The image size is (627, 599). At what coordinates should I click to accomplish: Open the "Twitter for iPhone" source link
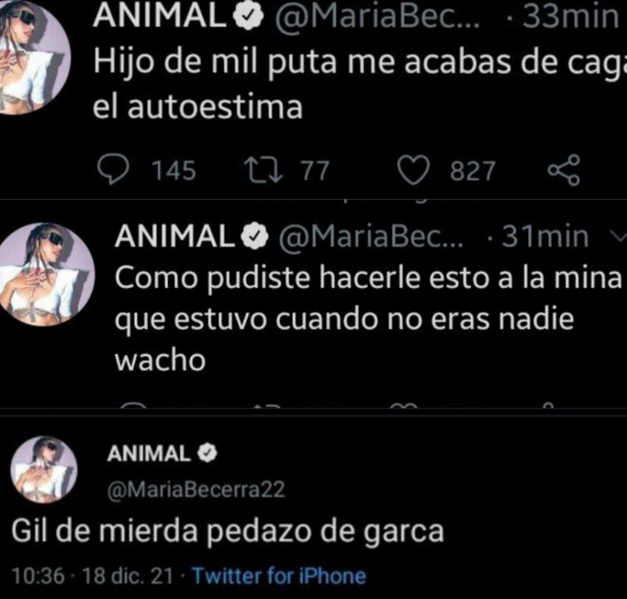279,576
